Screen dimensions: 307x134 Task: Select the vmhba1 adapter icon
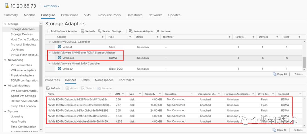coord(59,47)
